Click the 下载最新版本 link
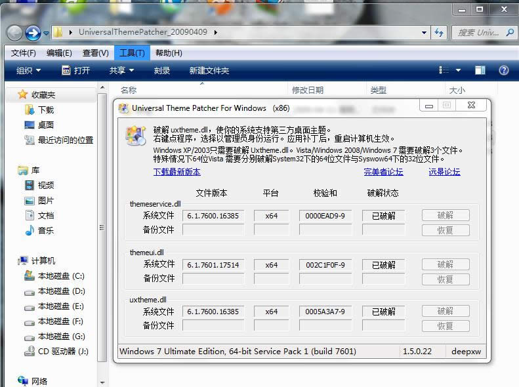The width and height of the screenshot is (519, 387). tap(176, 172)
